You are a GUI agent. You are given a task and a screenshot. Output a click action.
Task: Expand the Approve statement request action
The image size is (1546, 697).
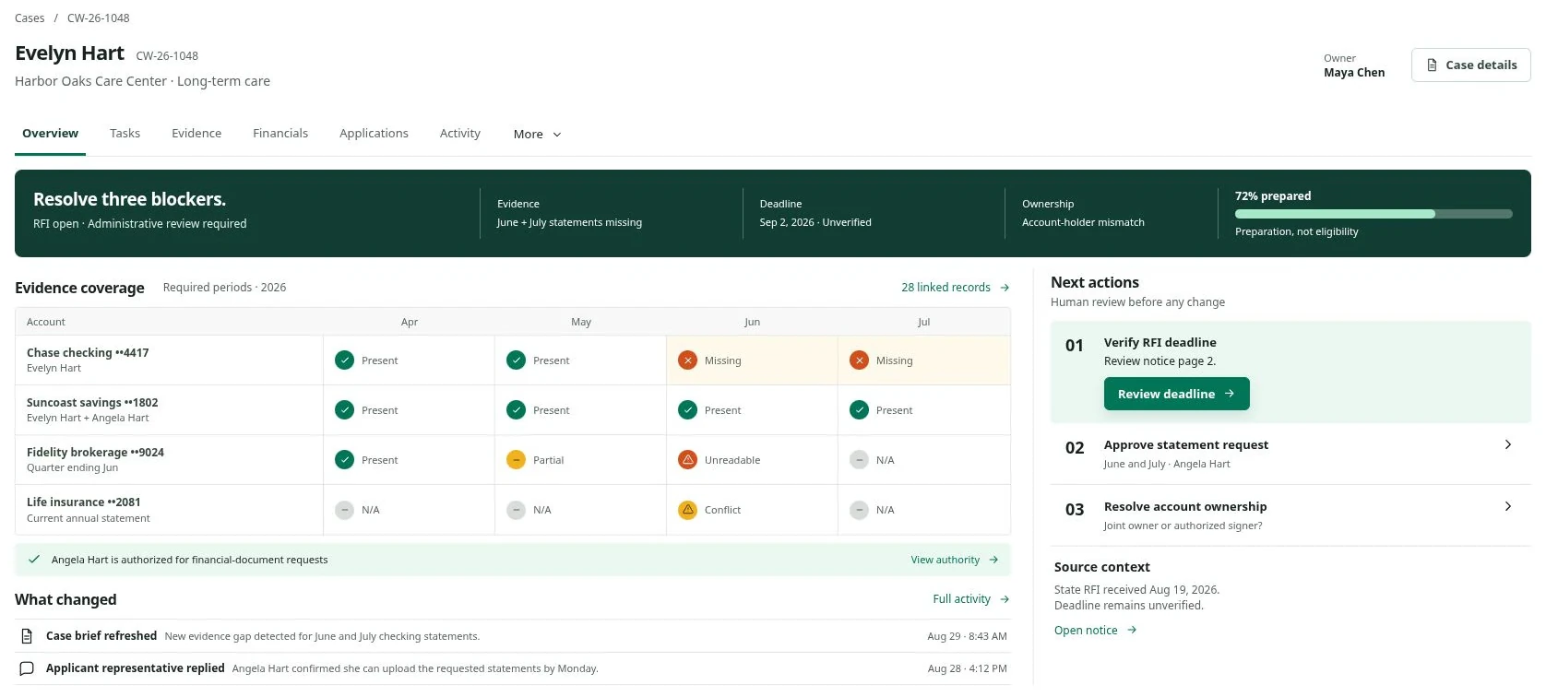(x=1507, y=445)
